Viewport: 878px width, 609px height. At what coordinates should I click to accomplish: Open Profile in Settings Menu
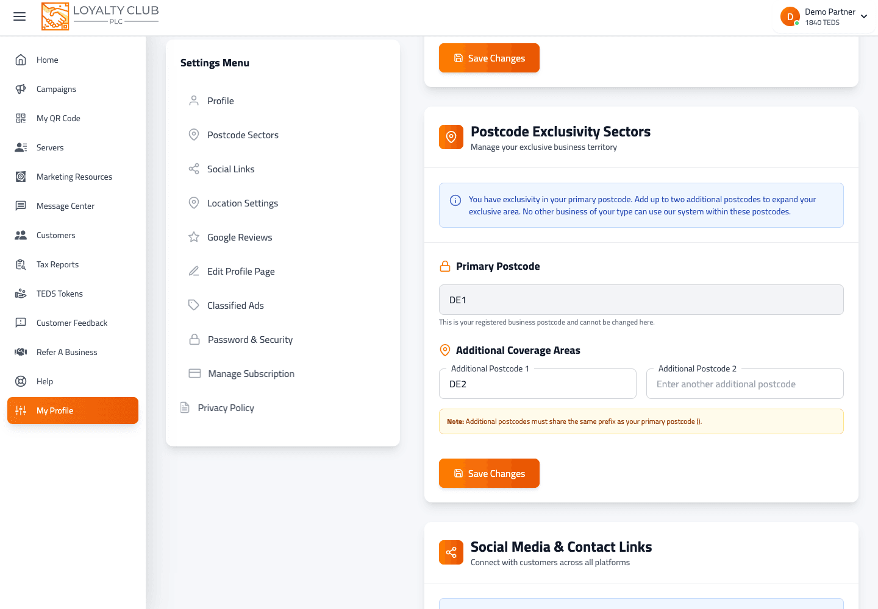pos(283,100)
